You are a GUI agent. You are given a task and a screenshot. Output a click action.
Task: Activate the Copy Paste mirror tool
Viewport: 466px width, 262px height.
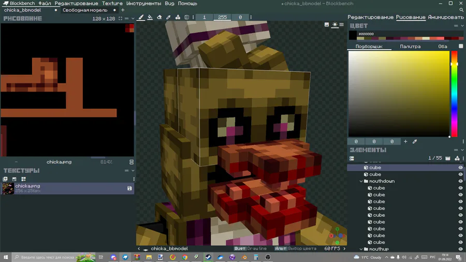click(x=186, y=17)
